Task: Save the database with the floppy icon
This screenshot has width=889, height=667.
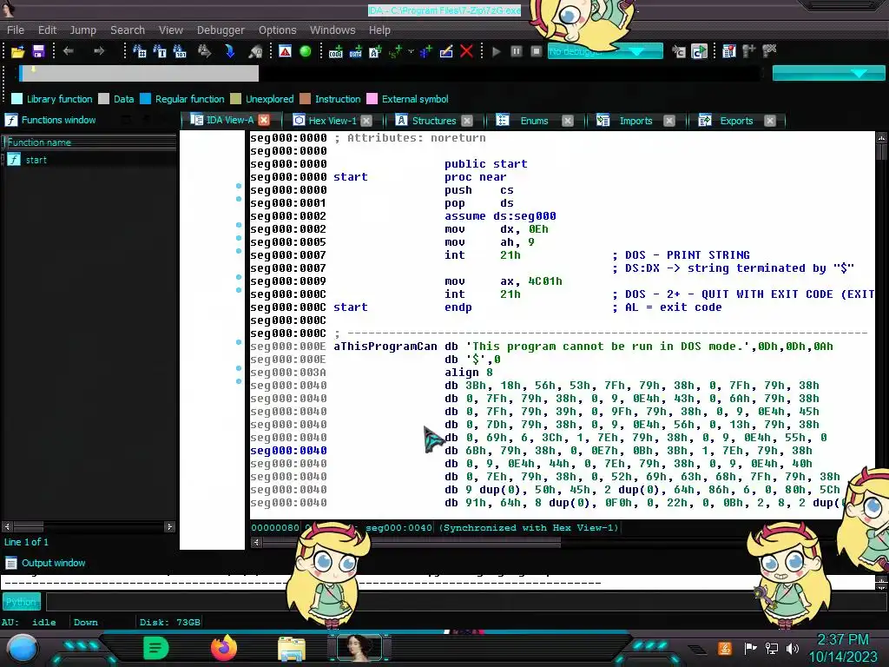Action: (38, 51)
